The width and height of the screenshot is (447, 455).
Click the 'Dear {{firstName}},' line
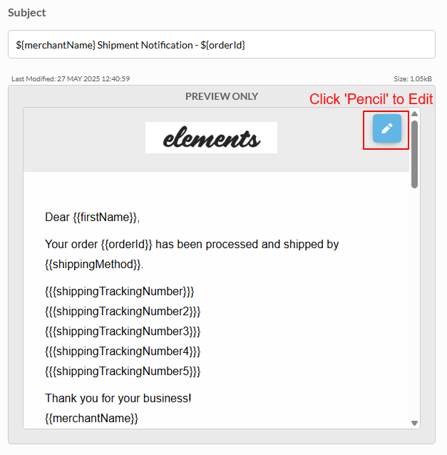click(92, 218)
